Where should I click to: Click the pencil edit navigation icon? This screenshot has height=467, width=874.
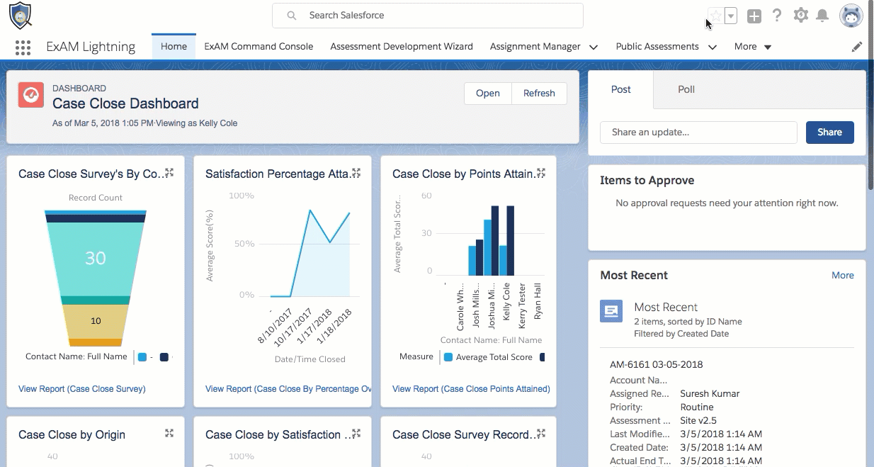click(x=857, y=47)
